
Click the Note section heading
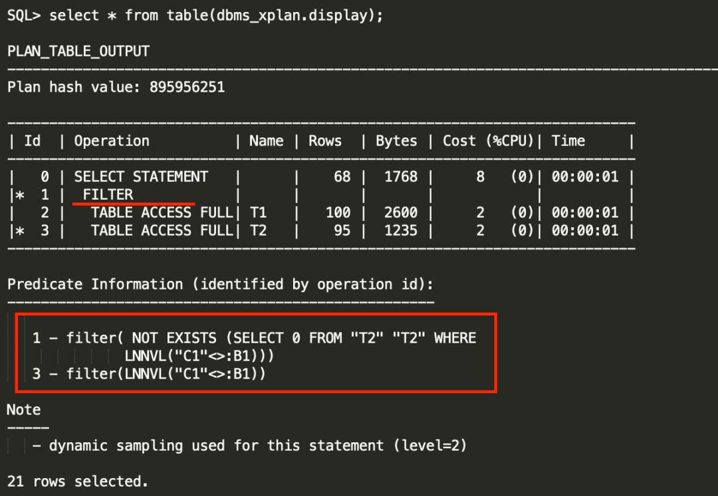pyautogui.click(x=24, y=410)
